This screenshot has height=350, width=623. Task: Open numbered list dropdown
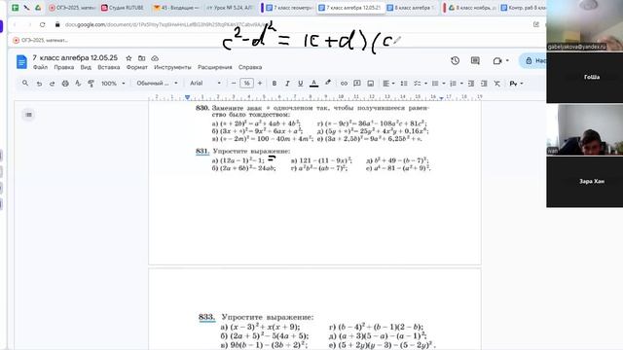coord(457,84)
